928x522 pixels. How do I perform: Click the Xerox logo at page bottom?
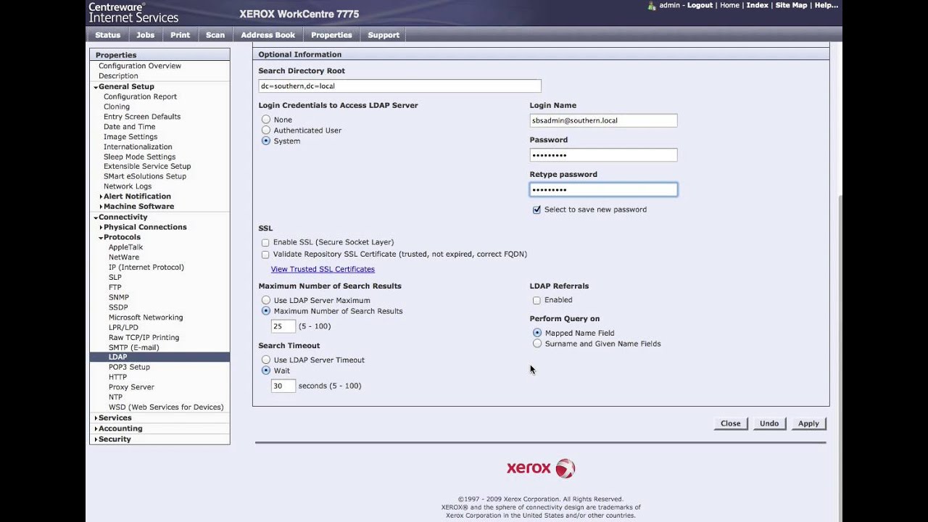coord(541,468)
